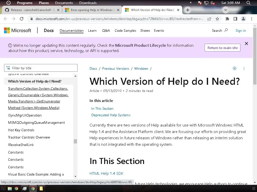Screen dimensions: 257x192
Task: Click Previous Versions breadcrumb link
Action: point(115,68)
